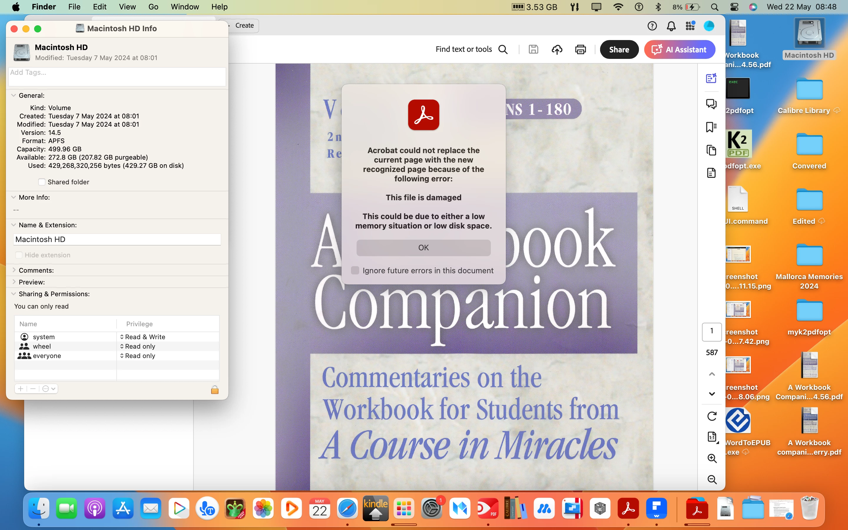Screen dimensions: 848x530
Task: Click the notifications bell icon
Action: point(671,26)
